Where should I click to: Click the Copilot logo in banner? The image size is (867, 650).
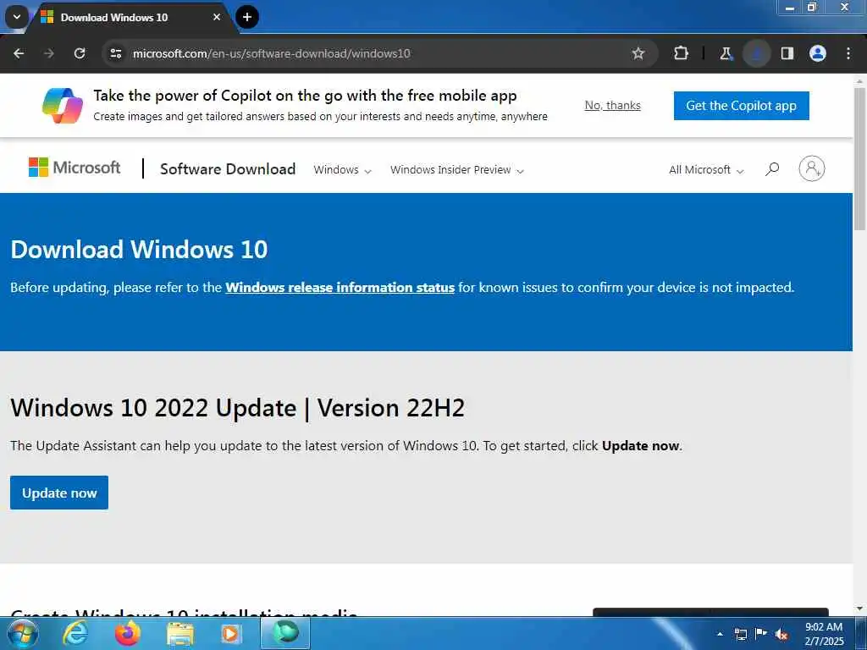[63, 106]
